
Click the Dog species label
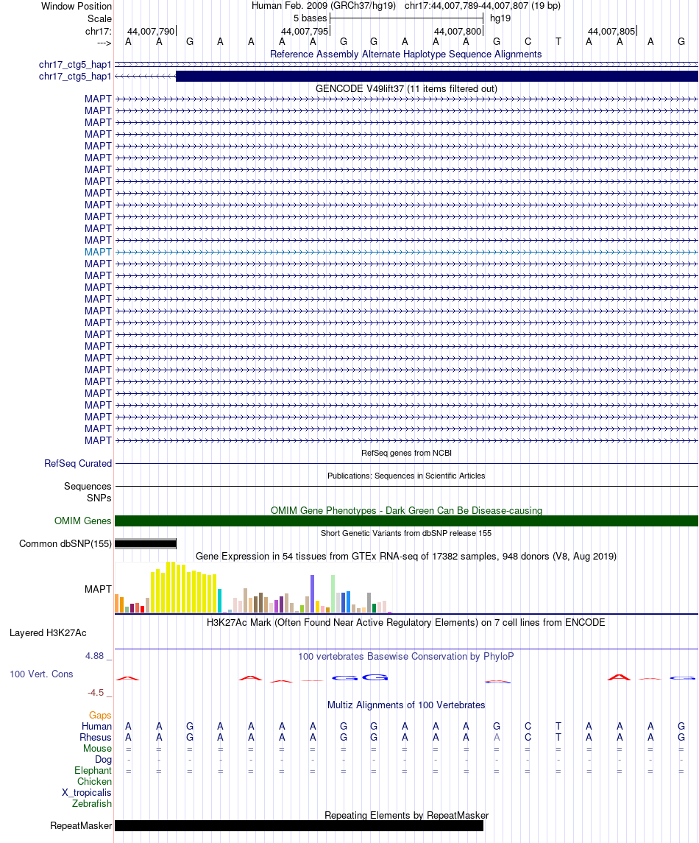tap(103, 760)
